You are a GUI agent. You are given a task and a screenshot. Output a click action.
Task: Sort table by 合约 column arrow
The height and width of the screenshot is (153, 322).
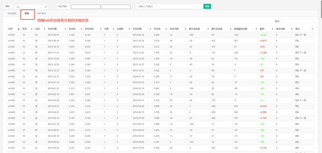[x=19, y=29]
